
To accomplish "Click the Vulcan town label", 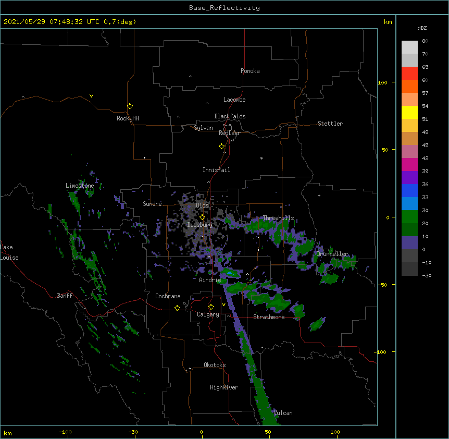I will 283,413.
